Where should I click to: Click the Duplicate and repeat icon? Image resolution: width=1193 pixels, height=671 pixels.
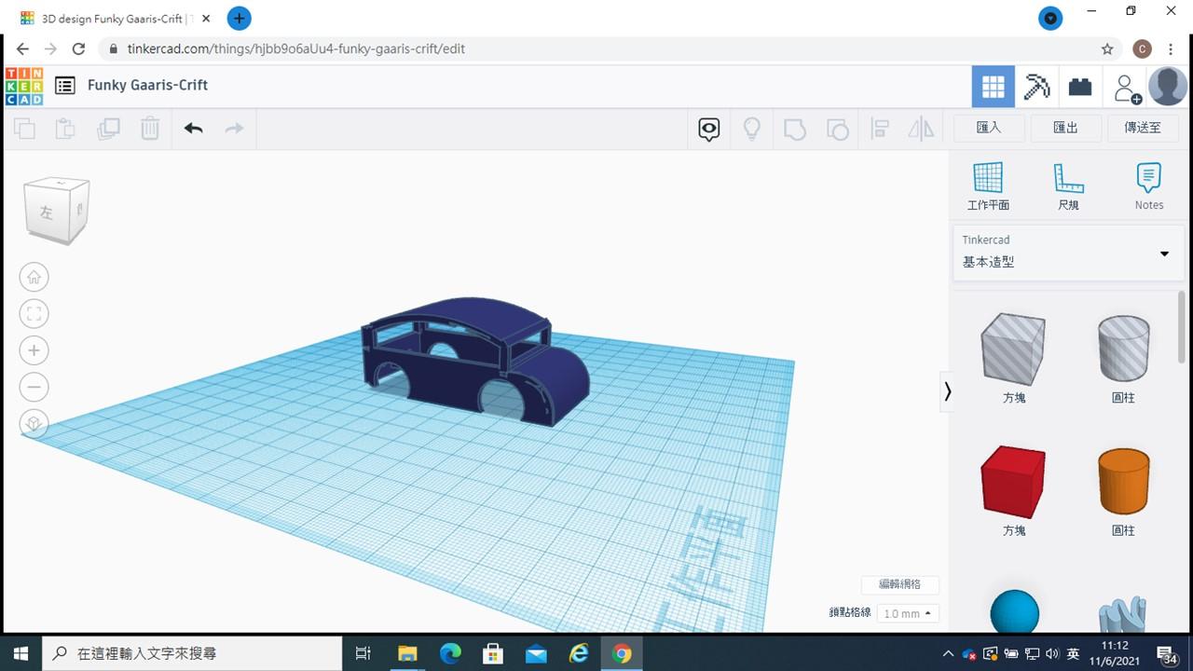(x=108, y=129)
